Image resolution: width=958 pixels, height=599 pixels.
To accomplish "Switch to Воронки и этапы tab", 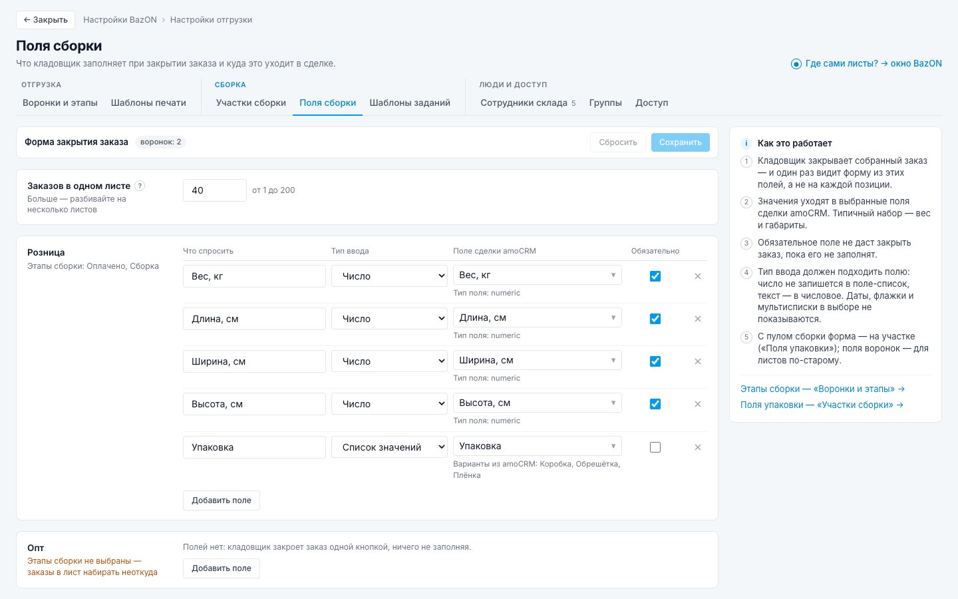I will tap(60, 102).
